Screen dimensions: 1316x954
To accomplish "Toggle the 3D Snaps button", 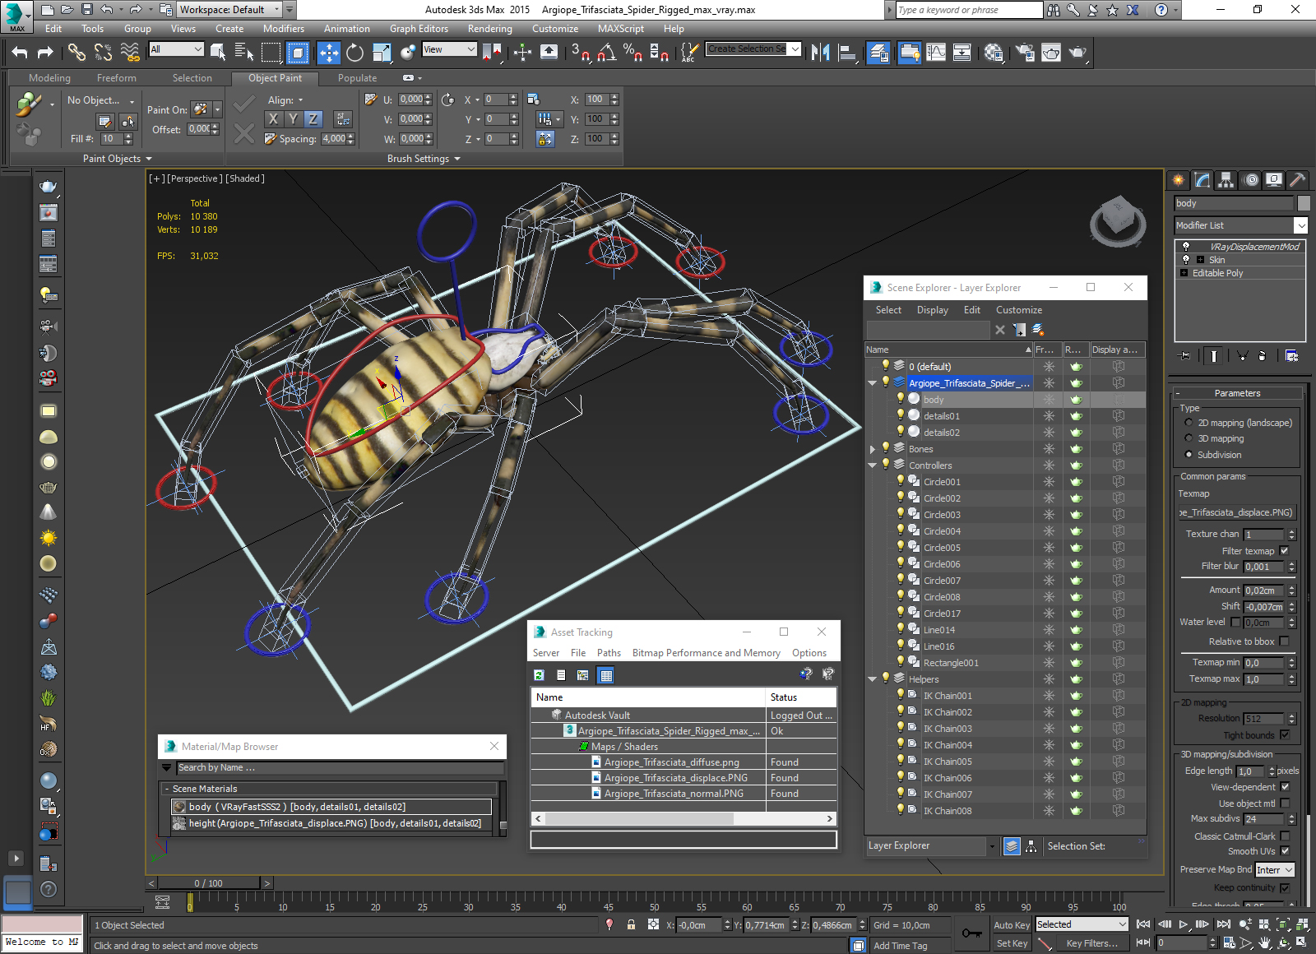I will point(580,53).
